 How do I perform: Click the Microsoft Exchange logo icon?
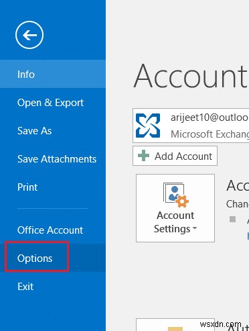[x=148, y=126]
